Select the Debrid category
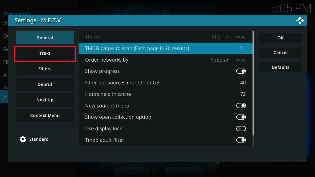 45,84
